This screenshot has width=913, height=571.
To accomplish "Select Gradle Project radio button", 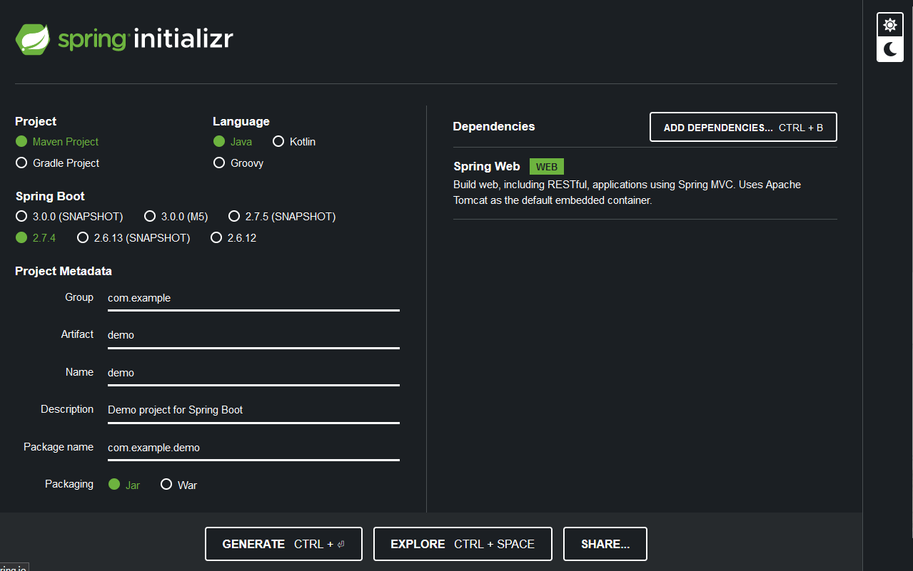I will point(57,163).
